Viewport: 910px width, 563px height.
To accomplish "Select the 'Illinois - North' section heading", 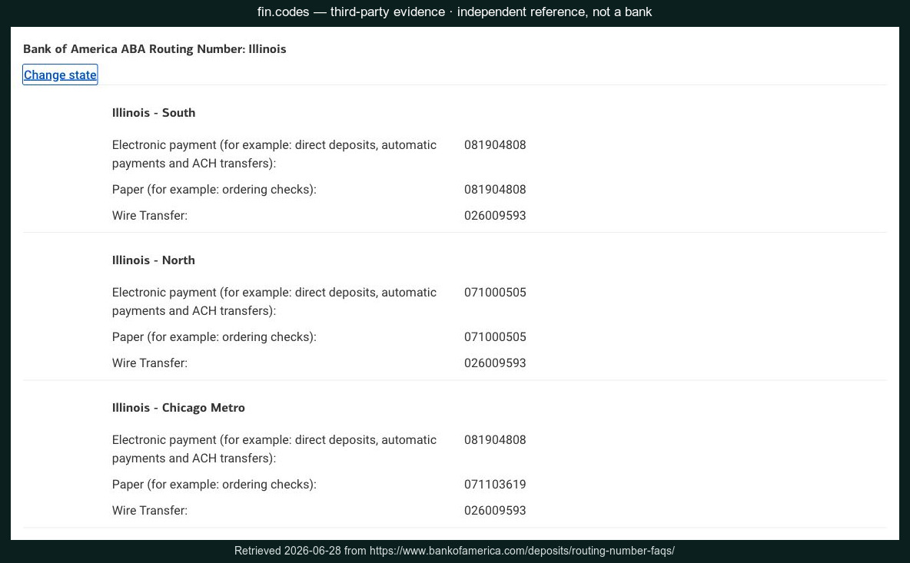I will pos(153,260).
